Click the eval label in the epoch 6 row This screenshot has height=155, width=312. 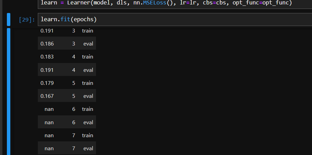point(88,122)
